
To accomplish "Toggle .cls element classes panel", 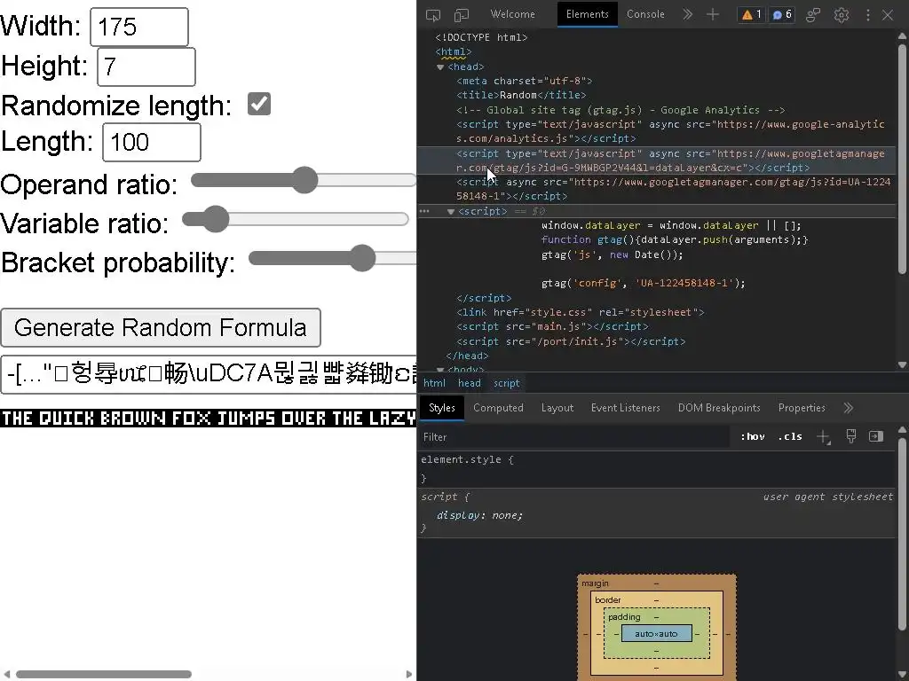I will click(x=790, y=436).
